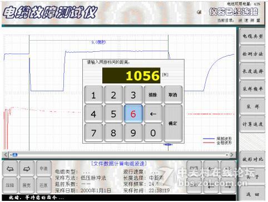Tap digit 7 on the keypad
This screenshot has height=202, width=268.
[93, 133]
